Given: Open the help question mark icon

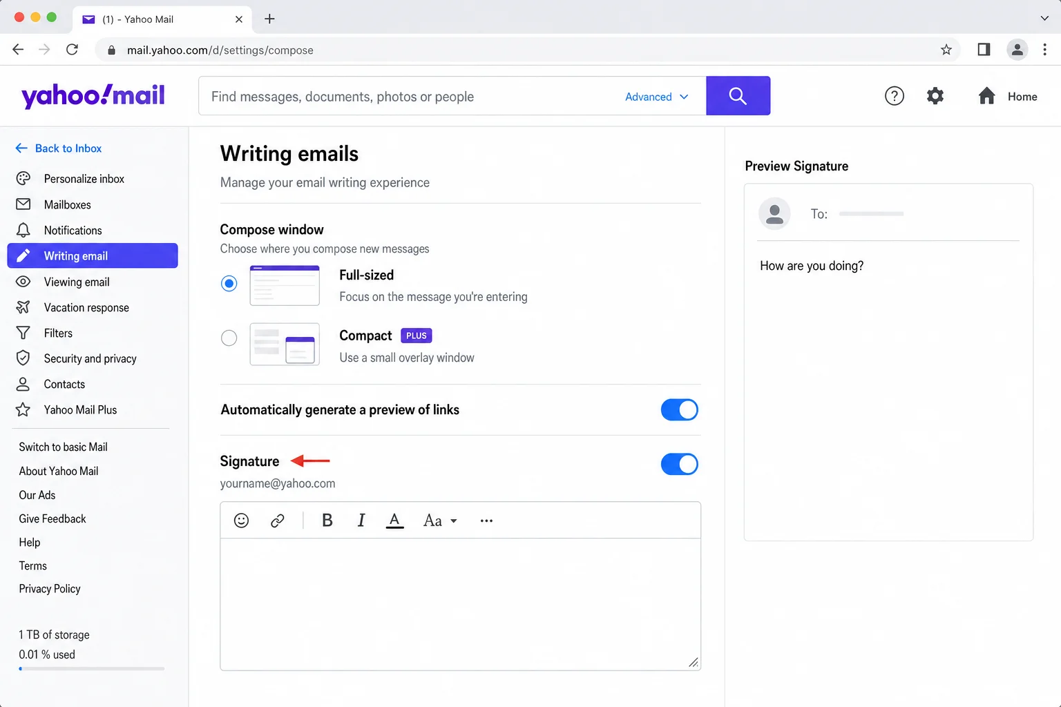Looking at the screenshot, I should click(x=895, y=96).
